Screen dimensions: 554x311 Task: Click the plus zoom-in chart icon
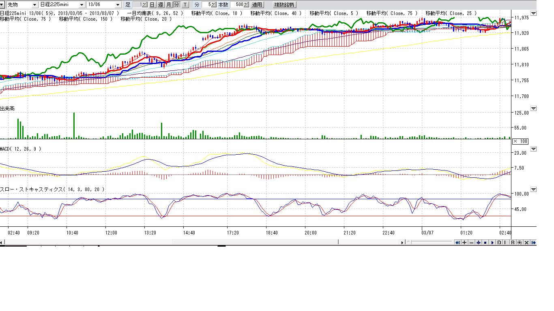(464, 243)
